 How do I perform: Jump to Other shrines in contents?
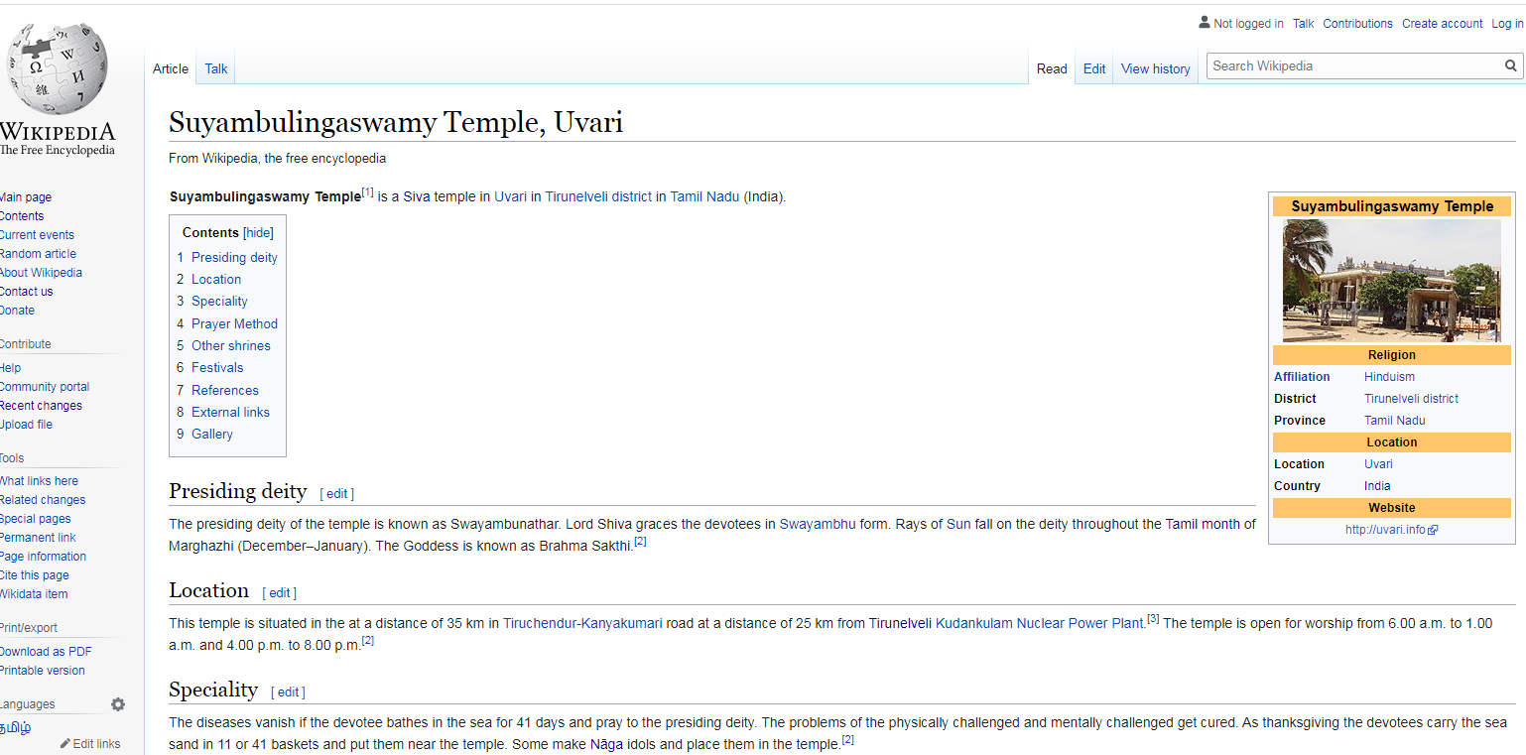click(231, 345)
